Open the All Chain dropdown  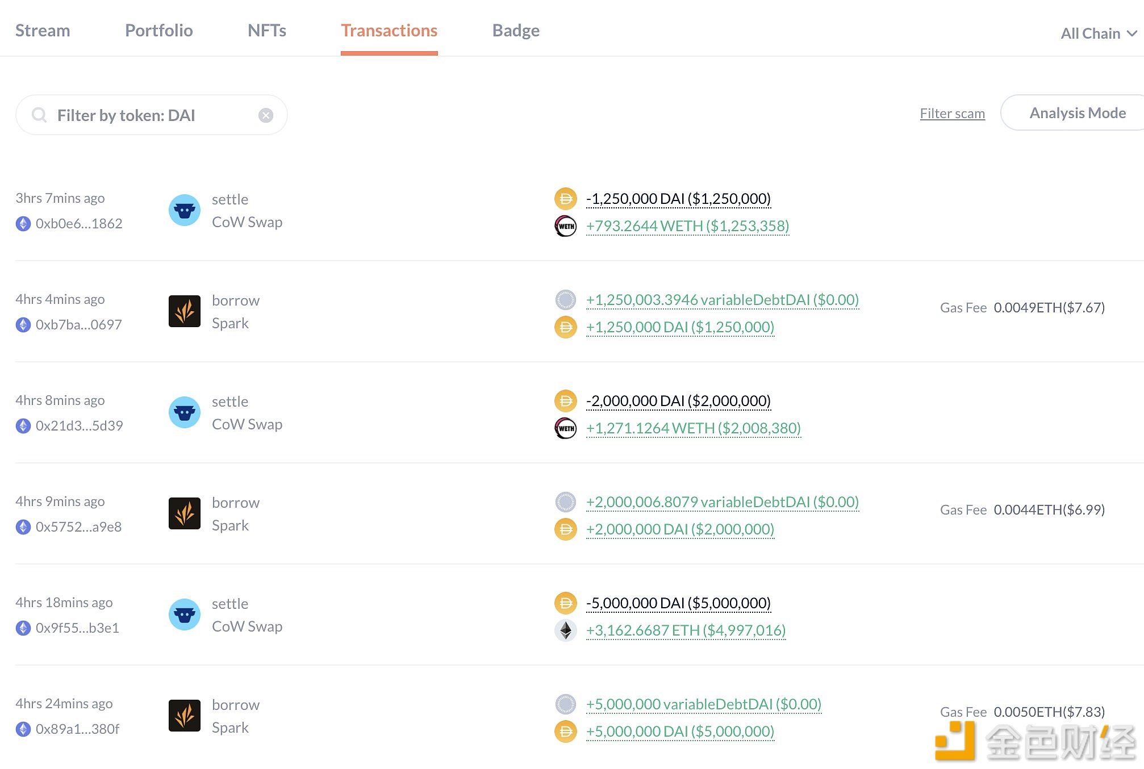point(1098,34)
